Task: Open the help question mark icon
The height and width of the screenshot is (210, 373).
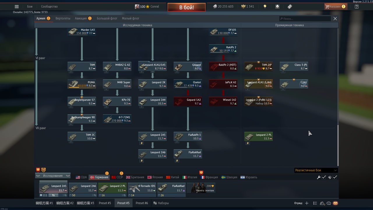Action: coord(356,6)
